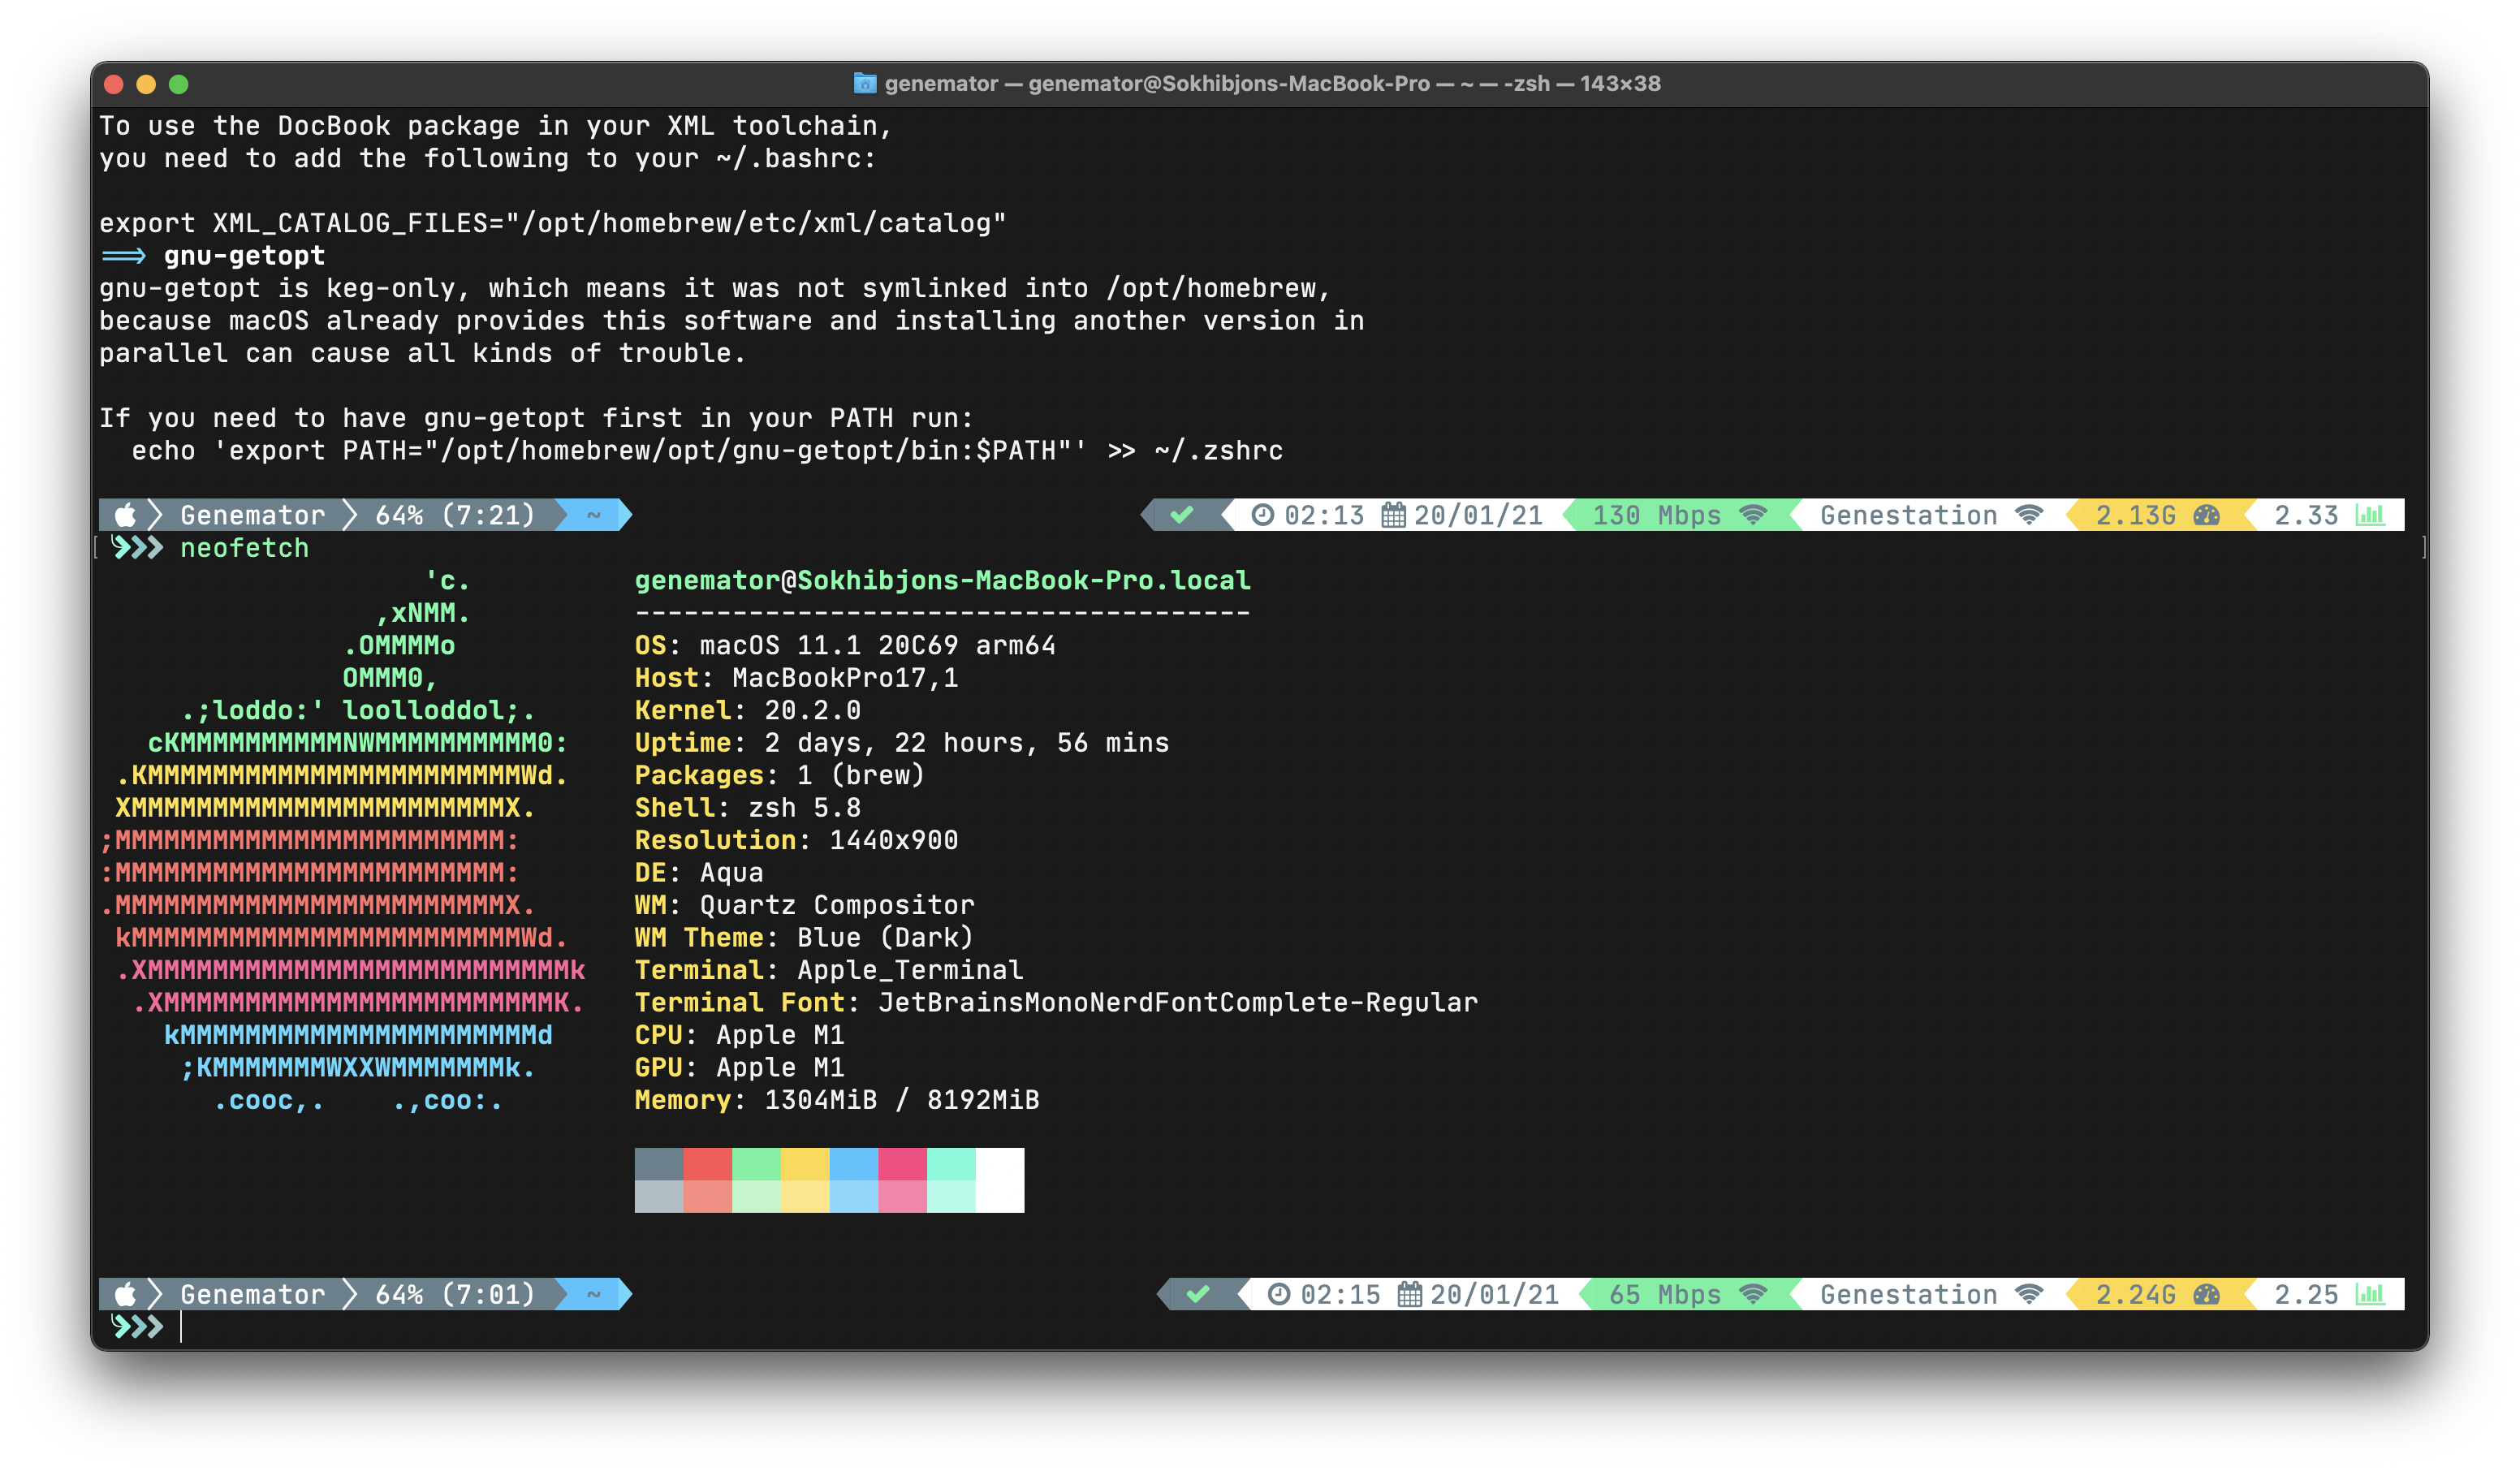Click the green zoom window button
This screenshot has height=1471, width=2520.
(x=179, y=84)
